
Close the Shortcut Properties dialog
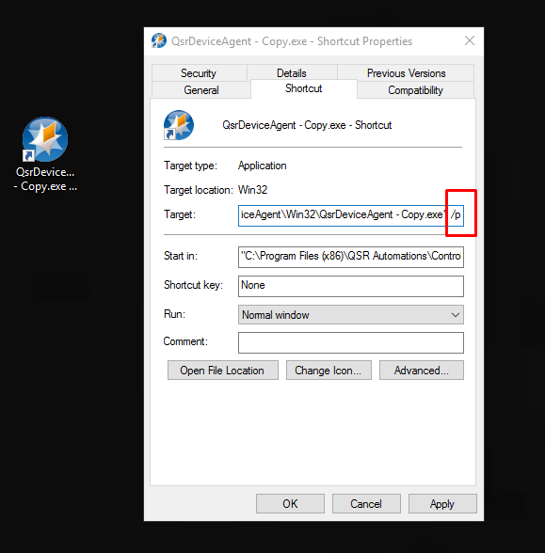470,40
